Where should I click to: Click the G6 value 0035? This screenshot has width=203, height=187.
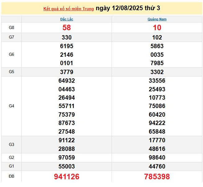point(157,55)
